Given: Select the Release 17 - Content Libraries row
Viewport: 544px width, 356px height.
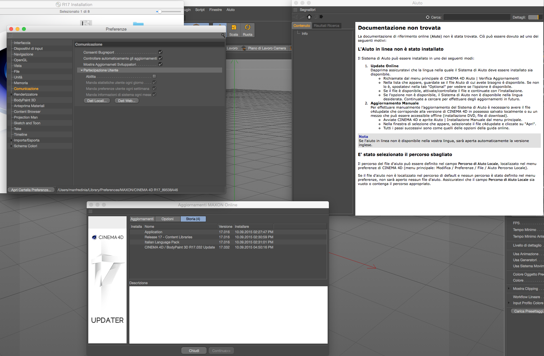Looking at the screenshot, I should [228, 237].
